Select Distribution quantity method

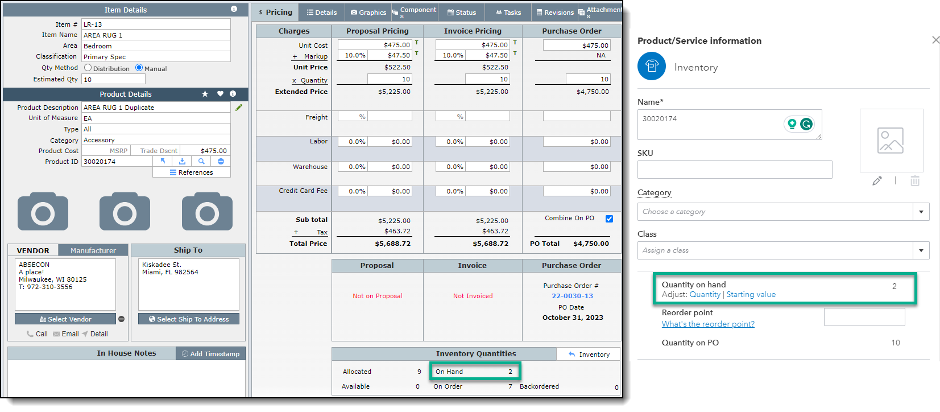point(88,68)
